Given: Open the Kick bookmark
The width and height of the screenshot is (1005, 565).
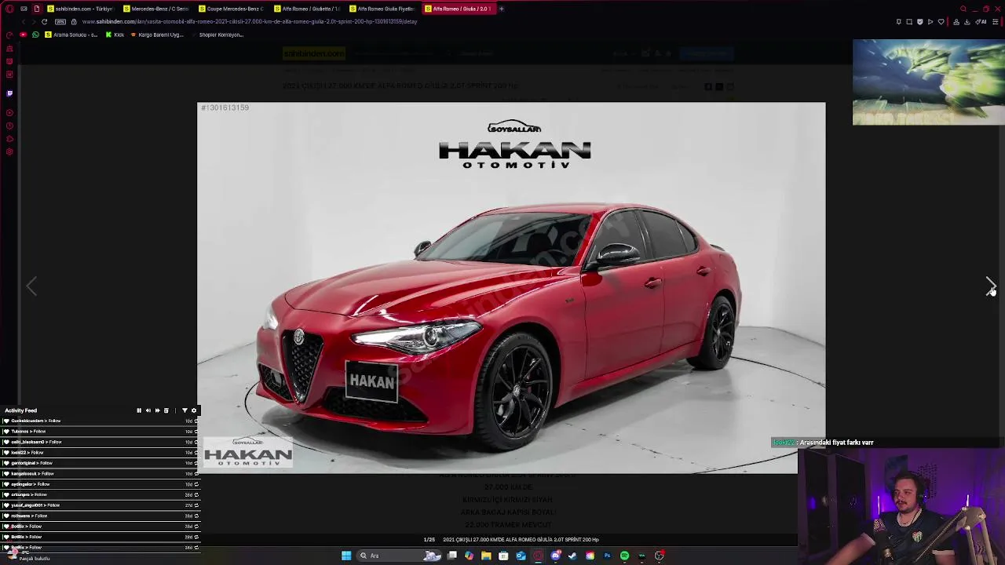Looking at the screenshot, I should [x=115, y=35].
